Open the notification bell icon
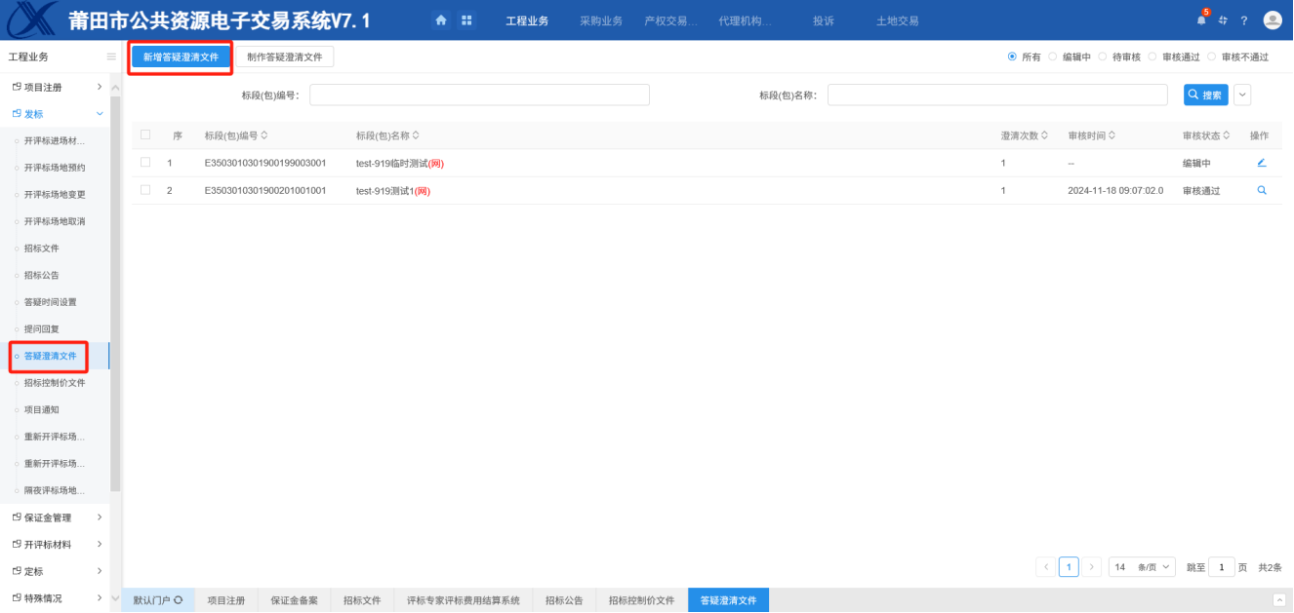Screen dimensions: 1294x613 coord(1201,20)
